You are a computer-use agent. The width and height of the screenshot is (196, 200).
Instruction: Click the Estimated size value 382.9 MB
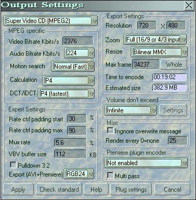click(169, 87)
